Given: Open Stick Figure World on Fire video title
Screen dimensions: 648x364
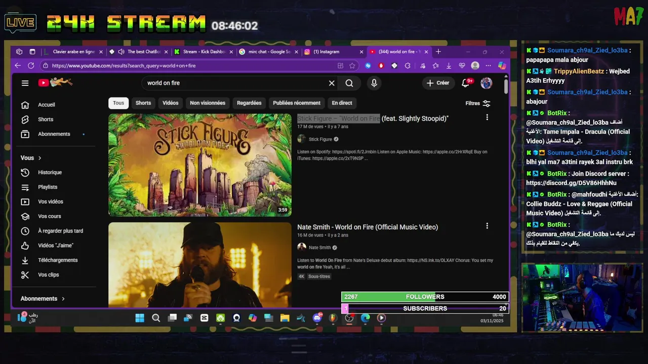Looking at the screenshot, I should click(x=373, y=119).
